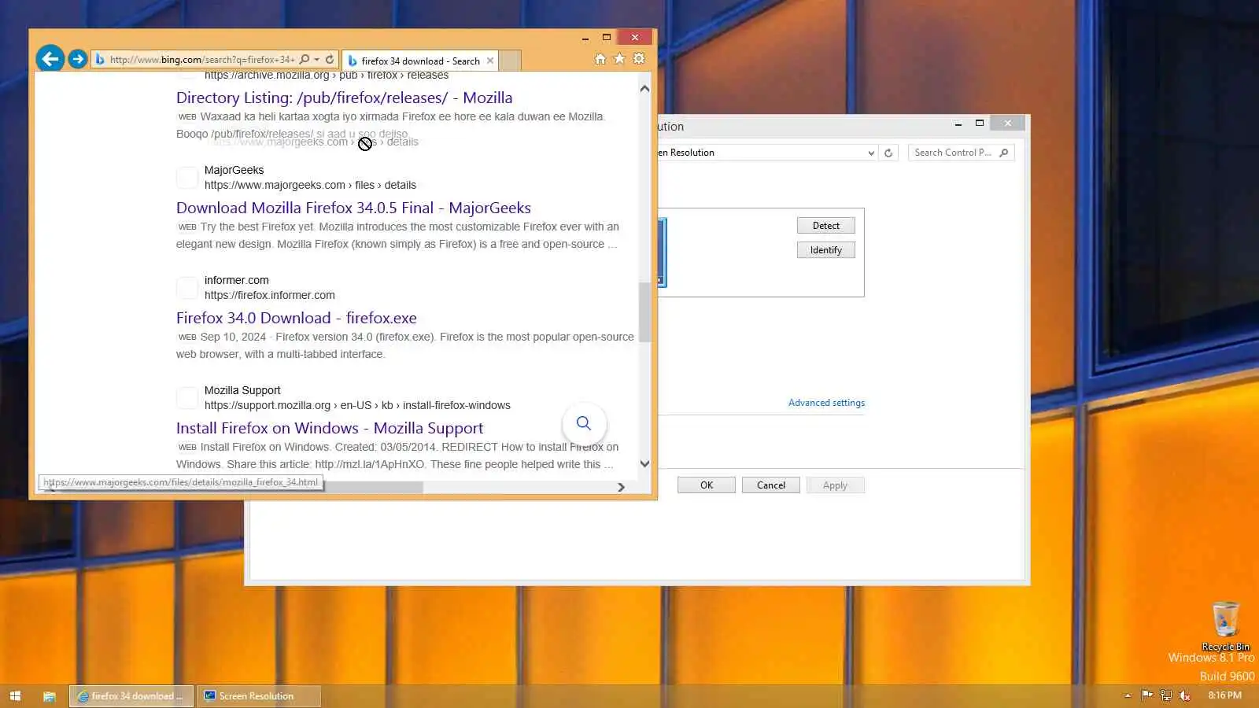Open Advanced settings in Screen Resolution
Screen dimensions: 1259x708
(x=826, y=403)
